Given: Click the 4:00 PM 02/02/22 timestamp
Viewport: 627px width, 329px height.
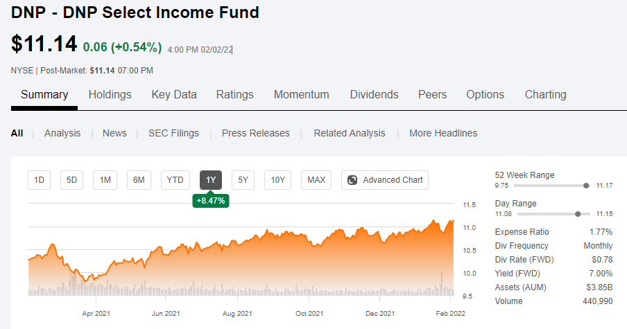Looking at the screenshot, I should click(200, 50).
